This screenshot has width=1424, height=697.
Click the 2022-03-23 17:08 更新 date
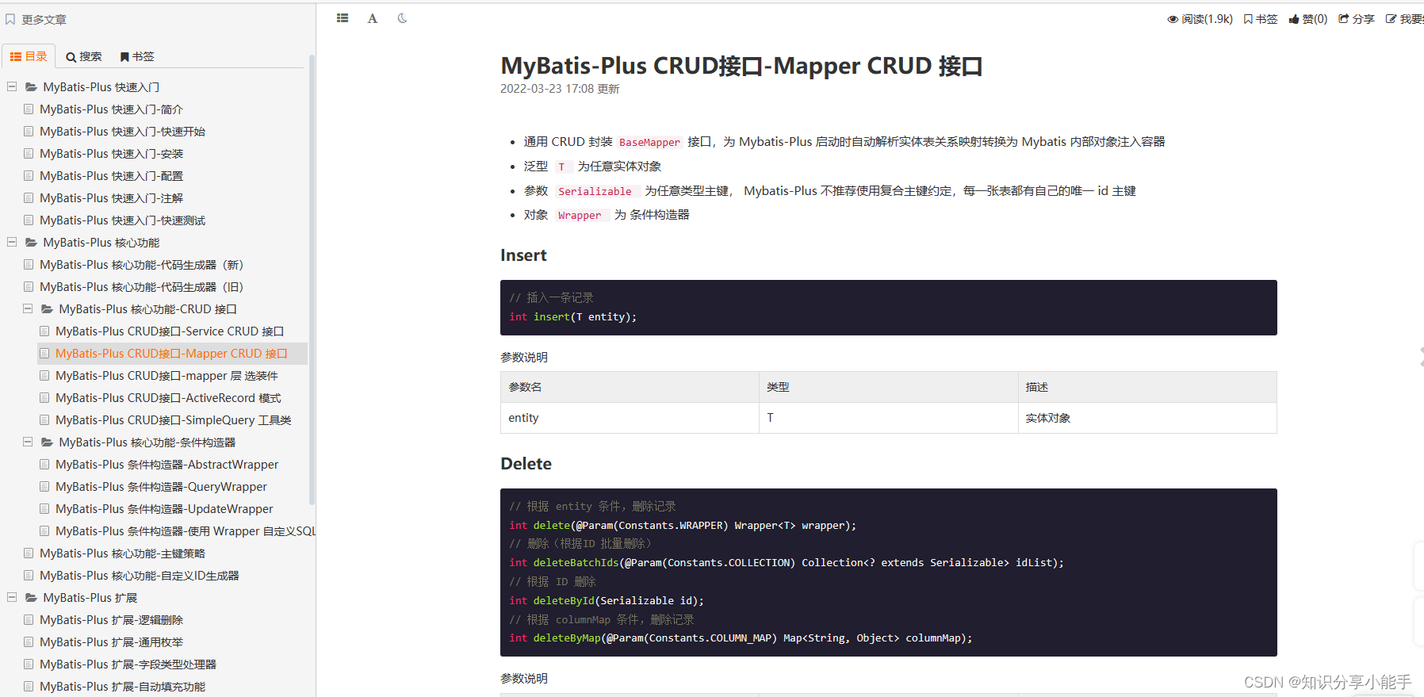click(x=560, y=89)
